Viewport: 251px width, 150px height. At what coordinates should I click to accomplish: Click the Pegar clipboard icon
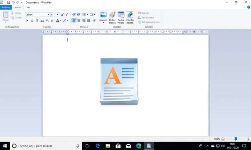6,15
